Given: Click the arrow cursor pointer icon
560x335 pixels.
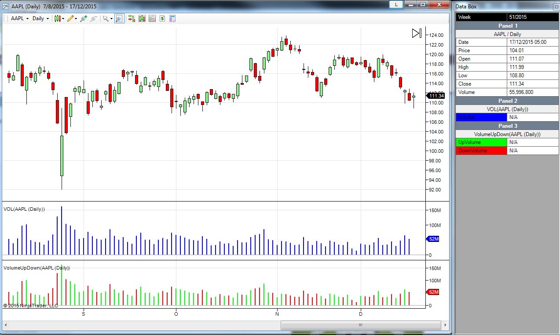Looking at the screenshot, I should pyautogui.click(x=106, y=18).
